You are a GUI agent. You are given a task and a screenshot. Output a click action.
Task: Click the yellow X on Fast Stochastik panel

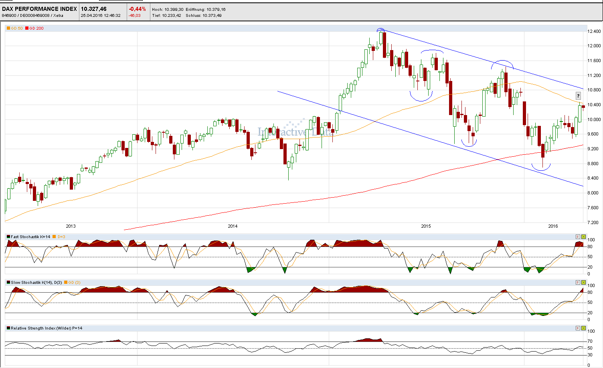pos(584,237)
